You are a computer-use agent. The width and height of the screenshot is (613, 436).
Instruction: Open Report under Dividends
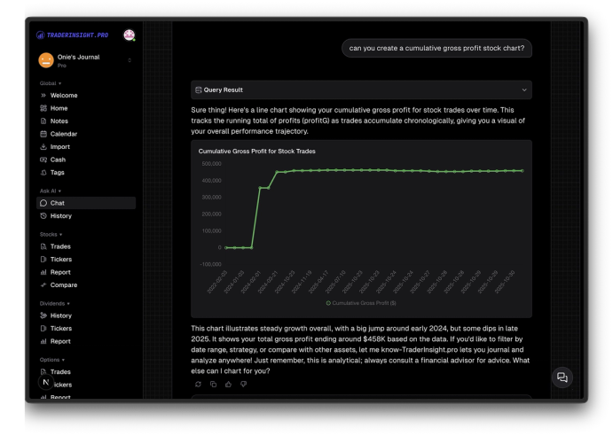pos(60,341)
